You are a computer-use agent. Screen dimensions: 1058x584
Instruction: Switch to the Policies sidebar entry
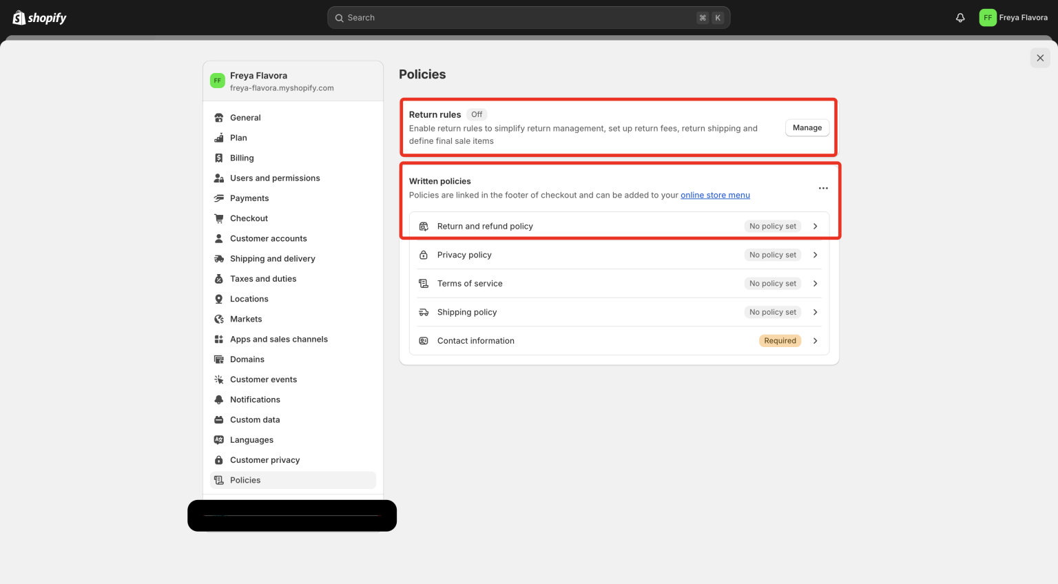coord(245,480)
